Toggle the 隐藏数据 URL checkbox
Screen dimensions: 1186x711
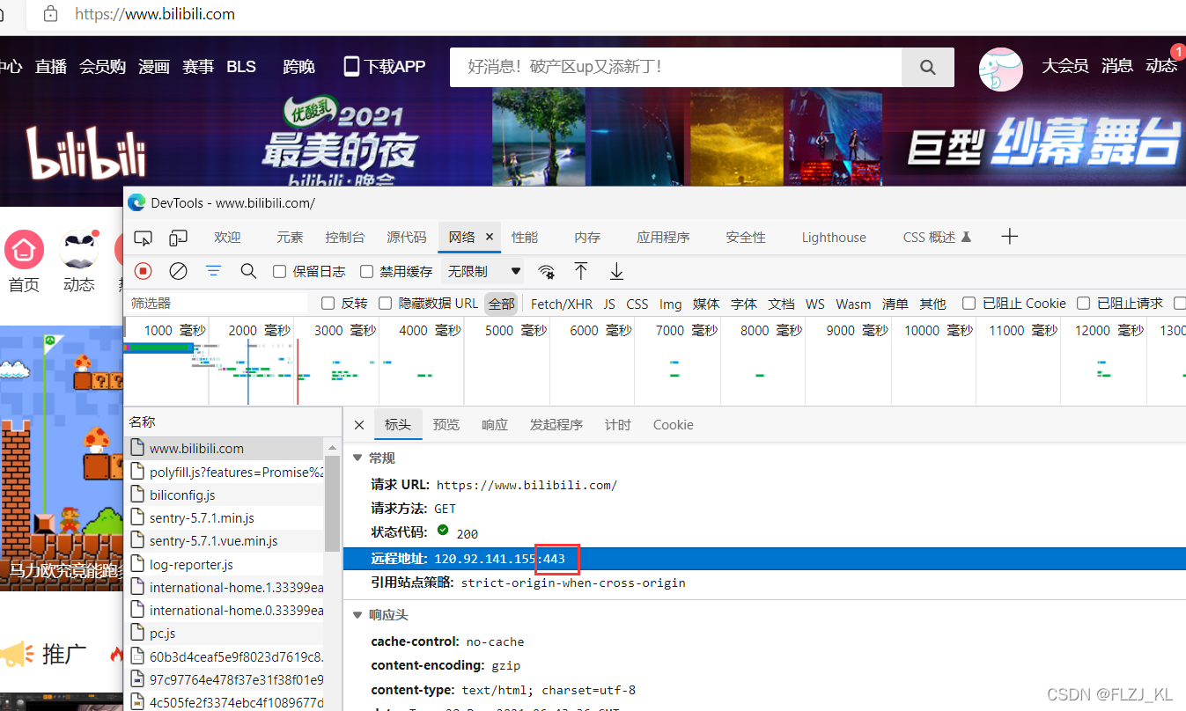coord(385,304)
